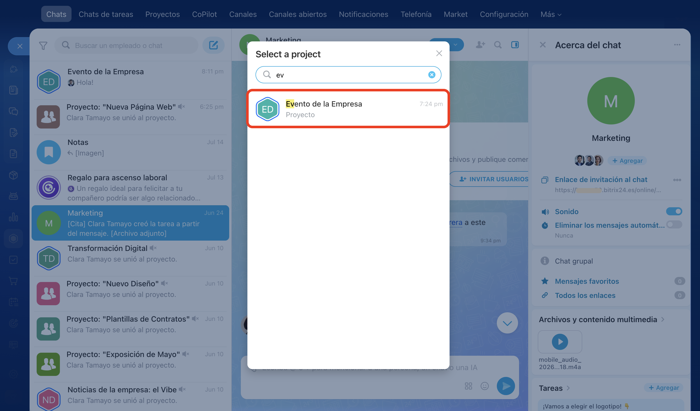Go to the Telefonía tab
700x411 pixels.
coord(416,14)
